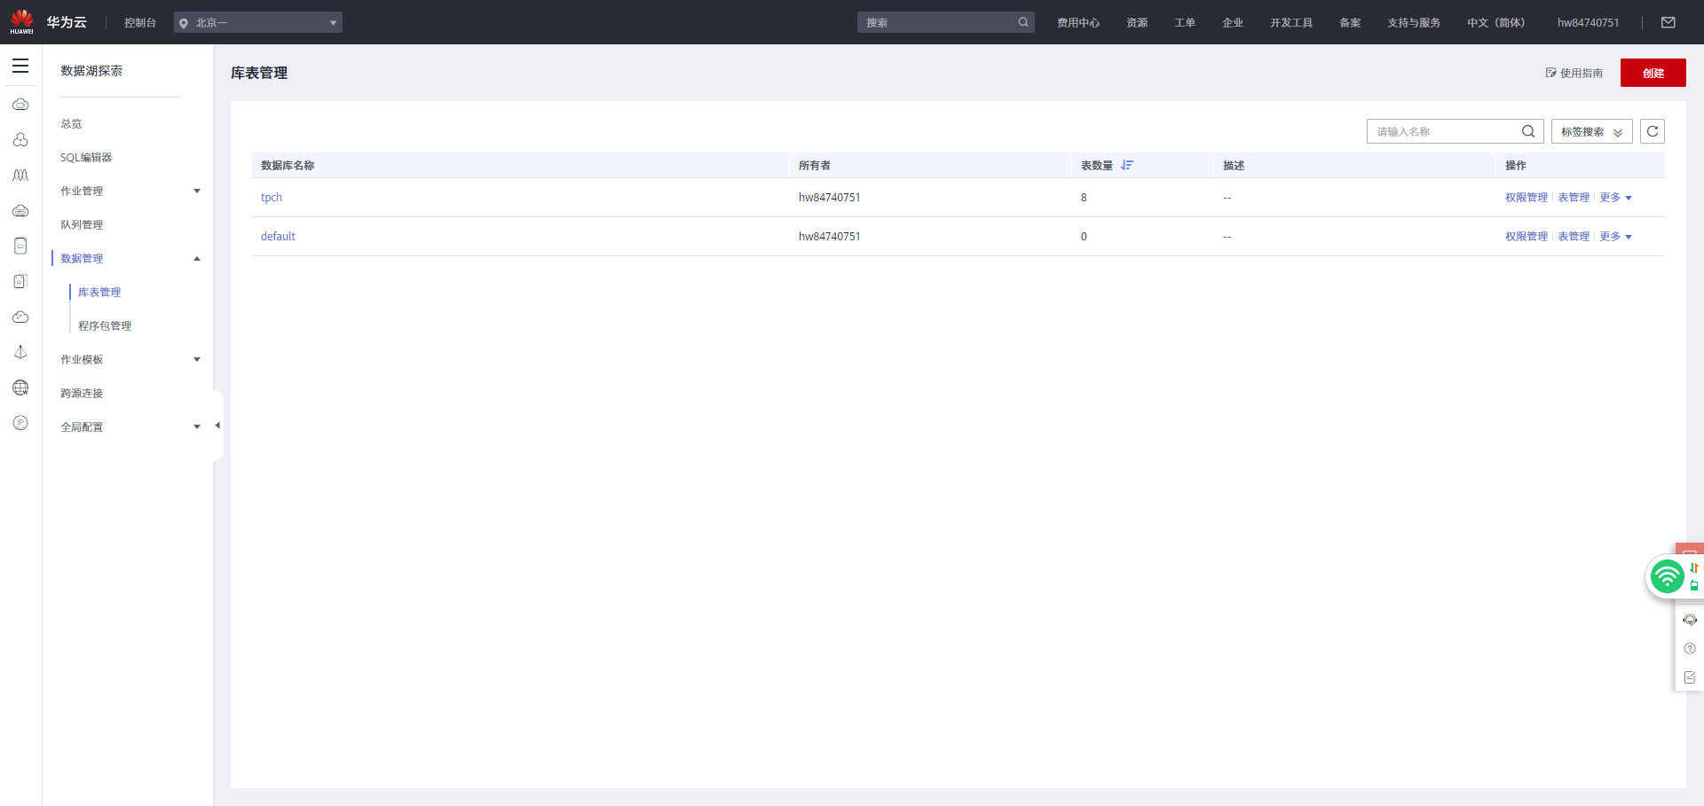The image size is (1704, 806).
Task: Open 费用中心 in the top bar
Action: 1078,22
